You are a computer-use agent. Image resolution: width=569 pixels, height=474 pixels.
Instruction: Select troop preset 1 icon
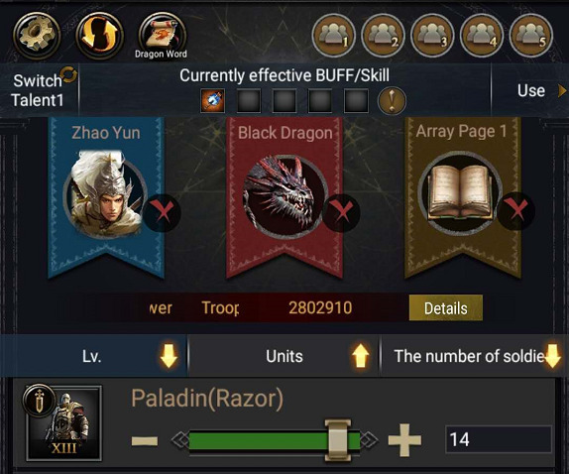(x=333, y=36)
